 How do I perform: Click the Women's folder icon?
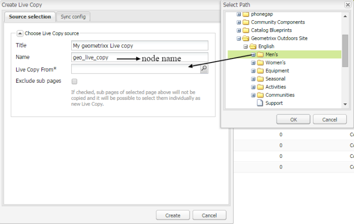260,63
